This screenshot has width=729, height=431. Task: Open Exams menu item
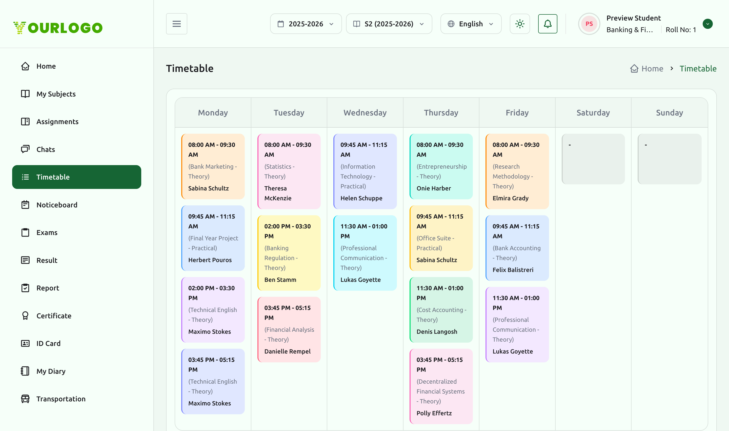[x=77, y=233]
